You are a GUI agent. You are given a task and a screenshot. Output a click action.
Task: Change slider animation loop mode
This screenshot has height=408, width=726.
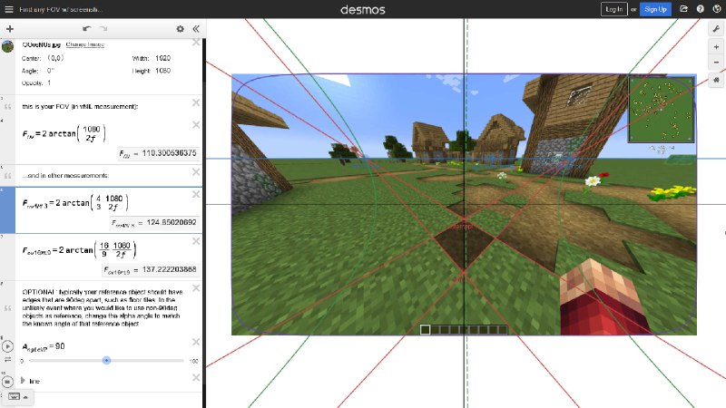[x=7, y=360]
